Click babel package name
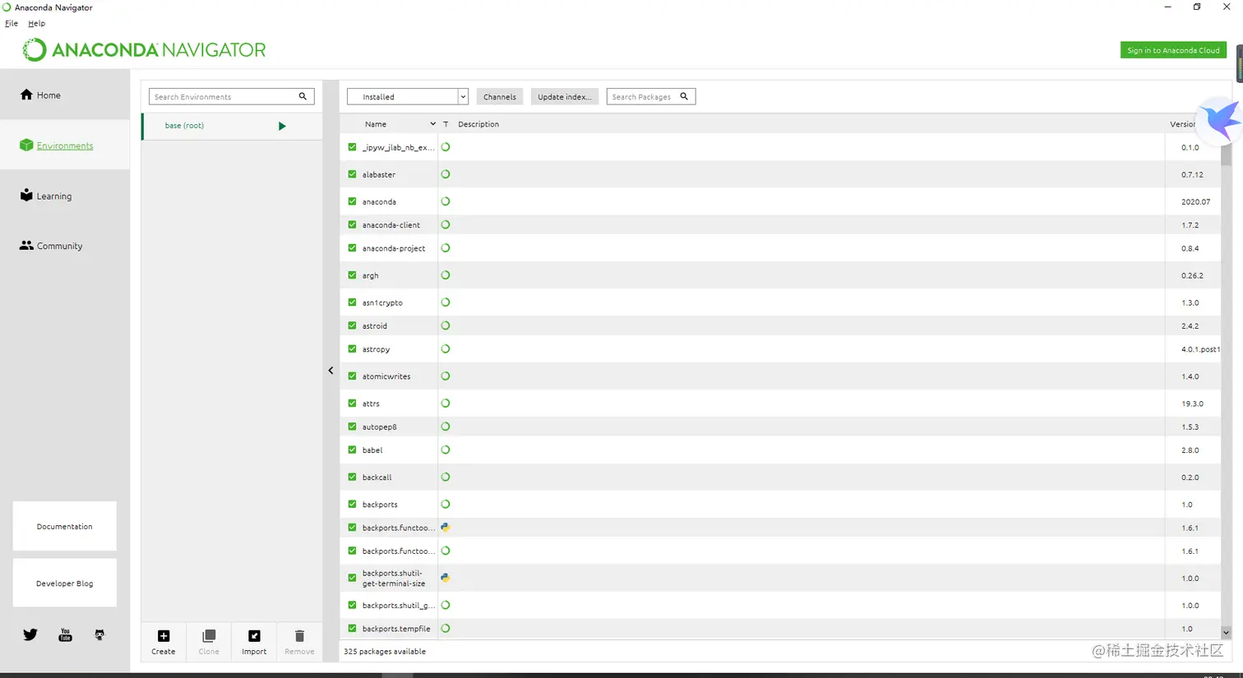 [372, 450]
